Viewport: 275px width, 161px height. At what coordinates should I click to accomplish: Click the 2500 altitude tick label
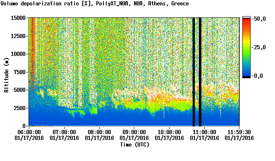click(20, 108)
